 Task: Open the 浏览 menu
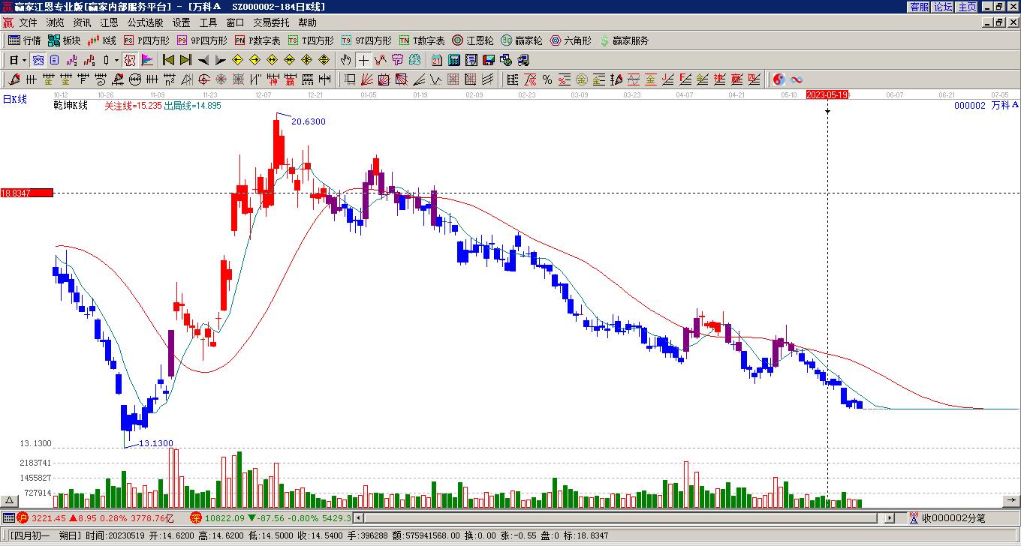pyautogui.click(x=55, y=22)
